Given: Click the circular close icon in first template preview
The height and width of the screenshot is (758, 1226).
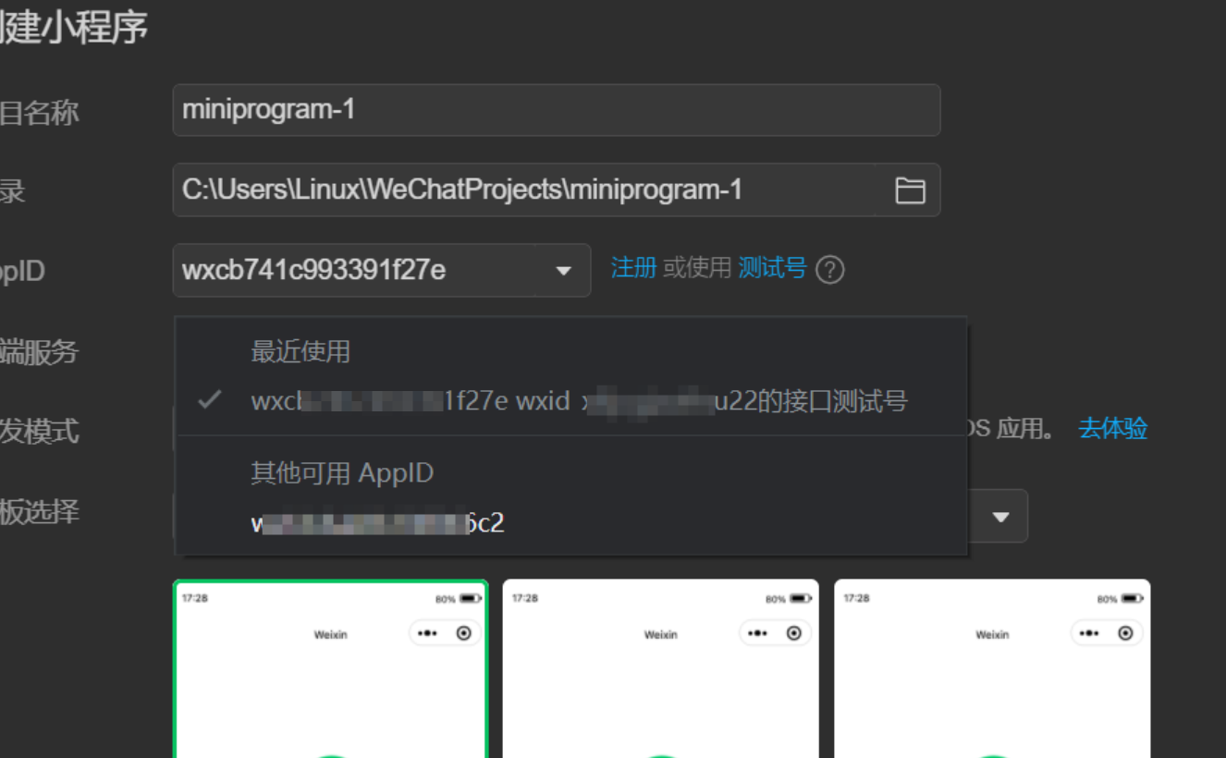Looking at the screenshot, I should click(x=464, y=633).
